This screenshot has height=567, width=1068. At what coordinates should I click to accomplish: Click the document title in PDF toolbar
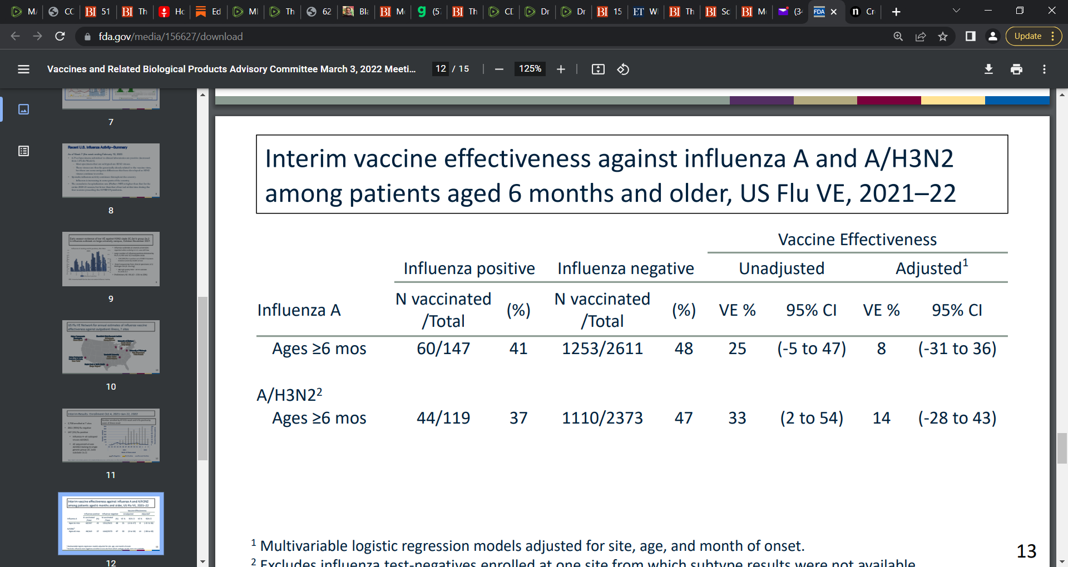tap(231, 69)
